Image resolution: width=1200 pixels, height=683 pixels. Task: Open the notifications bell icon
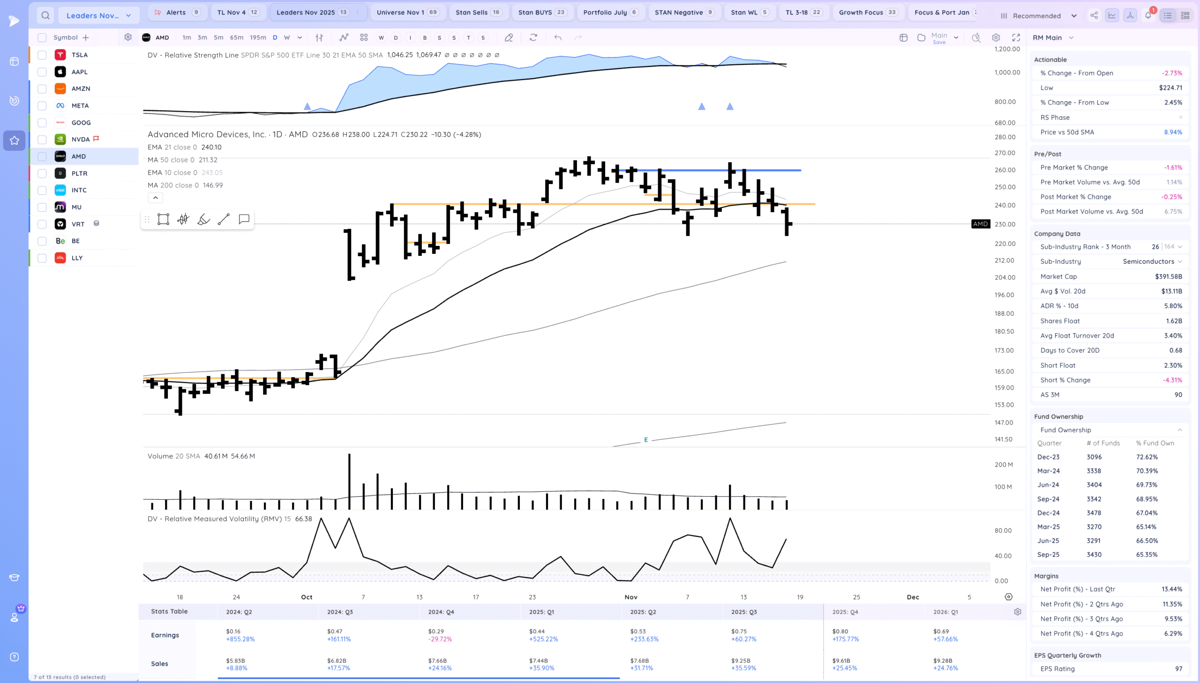tap(1148, 15)
